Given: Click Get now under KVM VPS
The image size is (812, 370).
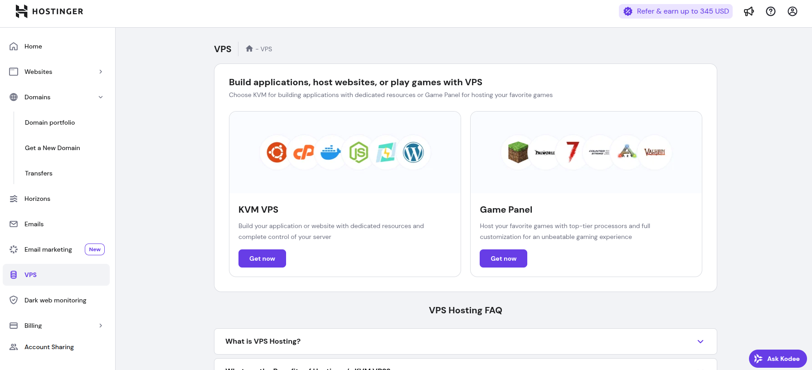Looking at the screenshot, I should [262, 258].
